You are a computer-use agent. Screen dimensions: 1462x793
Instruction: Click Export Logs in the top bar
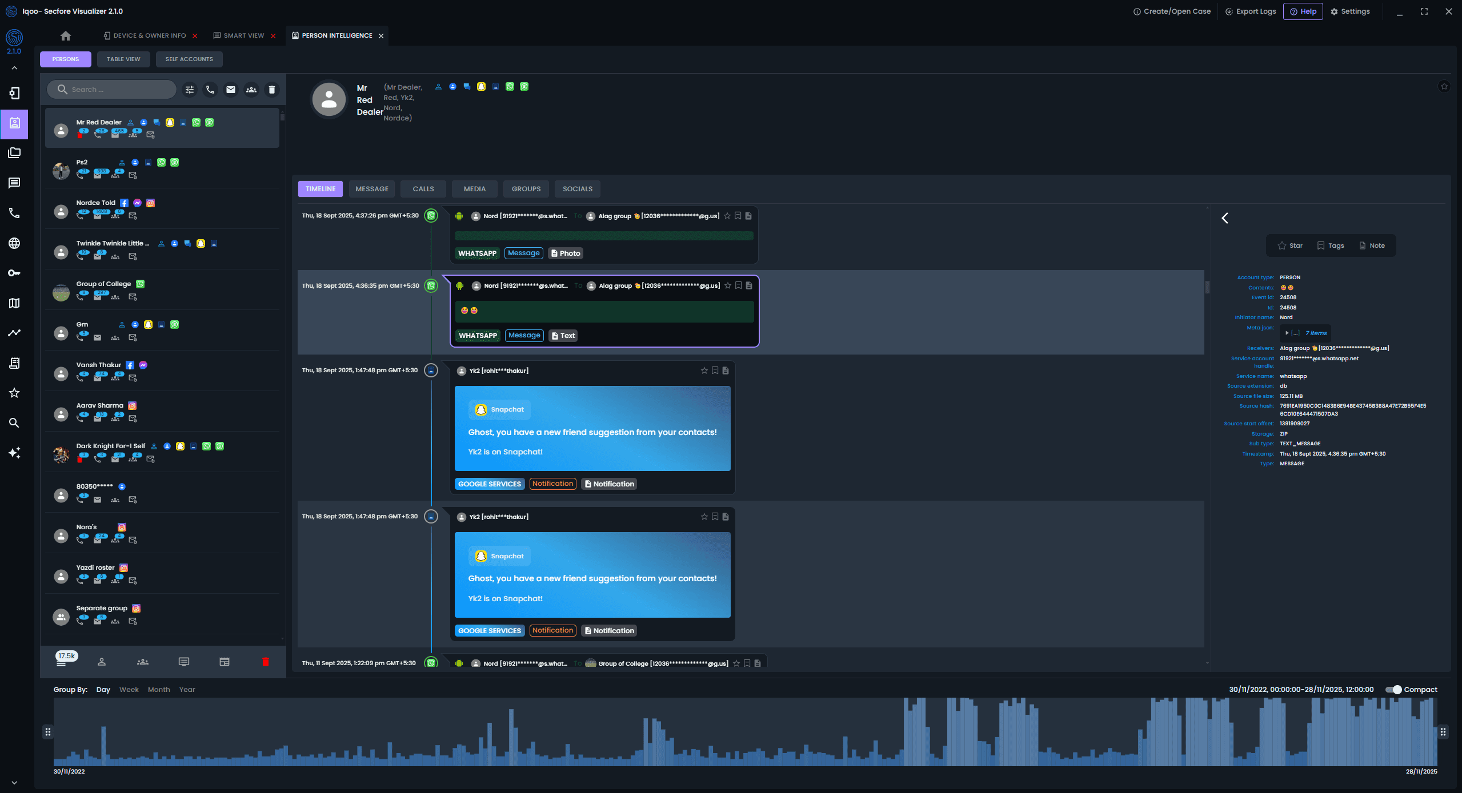pyautogui.click(x=1250, y=11)
